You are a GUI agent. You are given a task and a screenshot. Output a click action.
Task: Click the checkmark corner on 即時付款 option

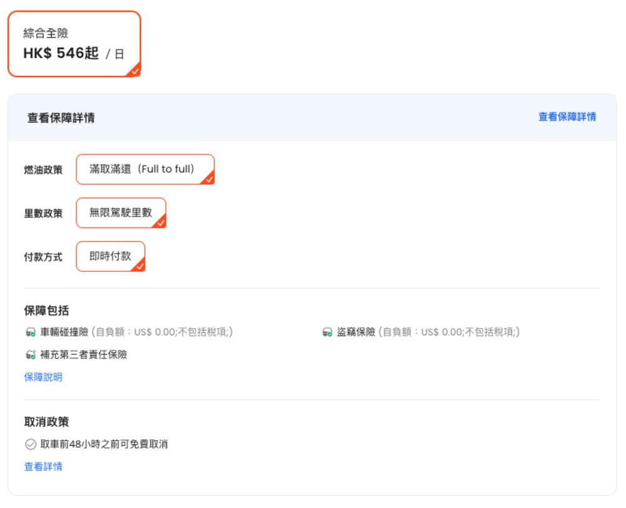click(x=139, y=266)
